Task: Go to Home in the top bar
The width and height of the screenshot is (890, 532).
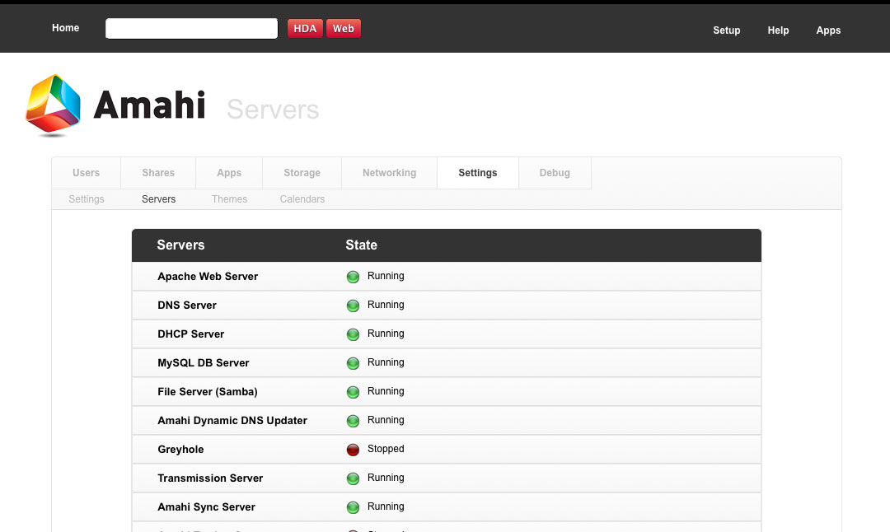Action: 66,28
